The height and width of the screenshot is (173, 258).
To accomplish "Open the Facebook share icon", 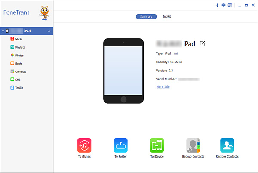I will pyautogui.click(x=217, y=6).
